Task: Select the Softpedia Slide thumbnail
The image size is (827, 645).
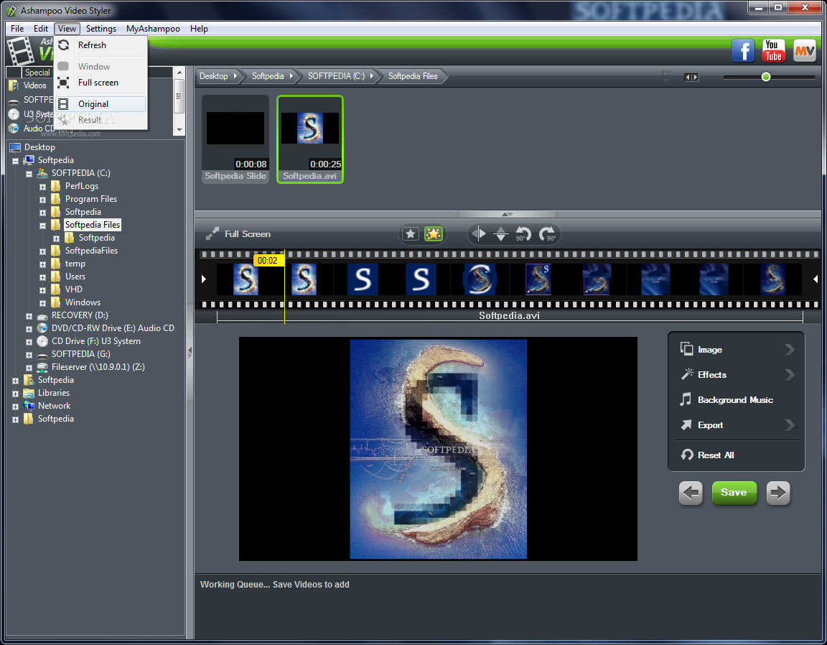Action: pos(235,139)
